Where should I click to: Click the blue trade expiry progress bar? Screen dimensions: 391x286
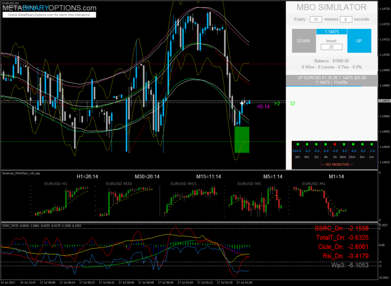pyautogui.click(x=324, y=86)
